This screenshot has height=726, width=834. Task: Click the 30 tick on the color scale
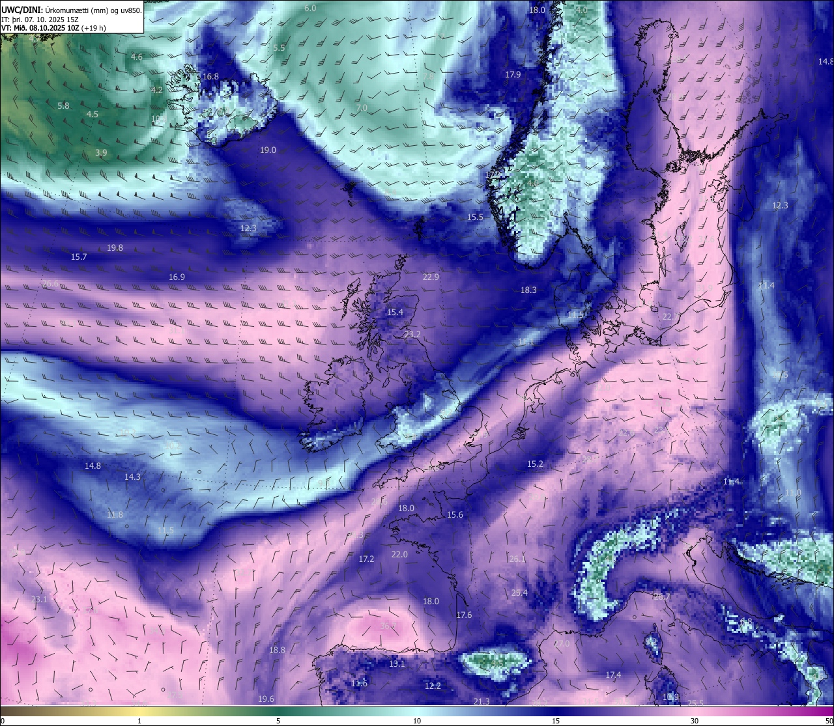(695, 721)
